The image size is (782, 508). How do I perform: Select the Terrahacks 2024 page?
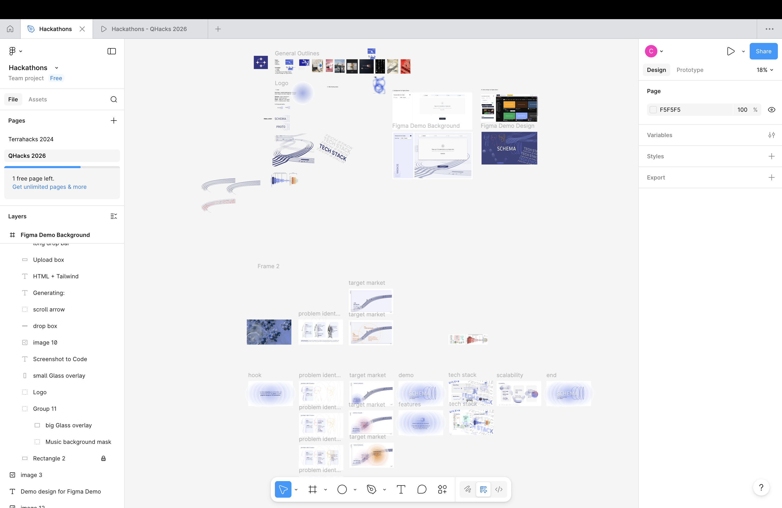31,139
